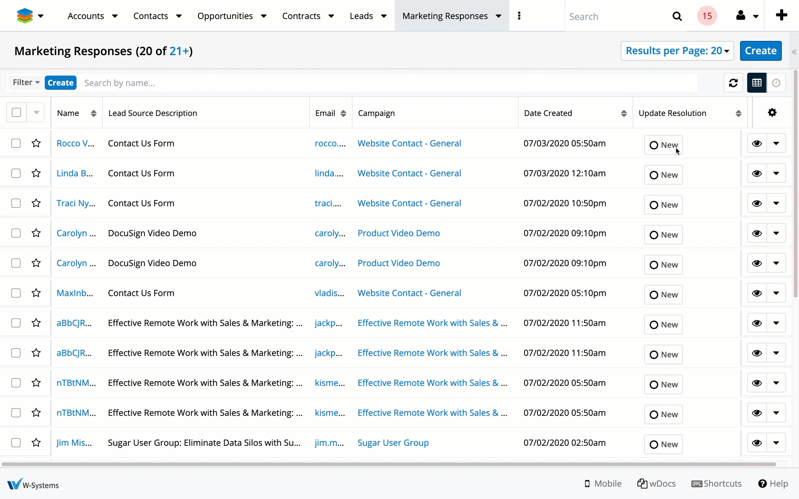
Task: Open the Marketing Responses module tab
Action: (x=445, y=16)
